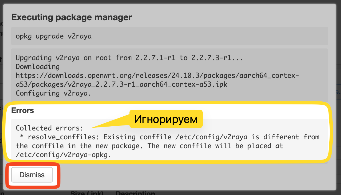341x195 pixels.
Task: Click the 'Collected errors:' line
Action: 50,128
